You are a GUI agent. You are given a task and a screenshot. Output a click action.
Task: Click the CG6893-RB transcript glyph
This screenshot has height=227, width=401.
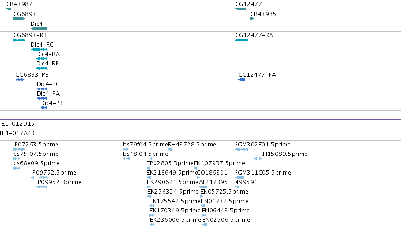(19, 40)
